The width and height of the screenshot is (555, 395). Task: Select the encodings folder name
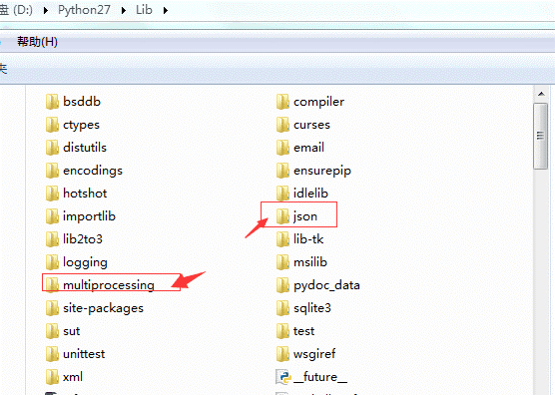(93, 171)
